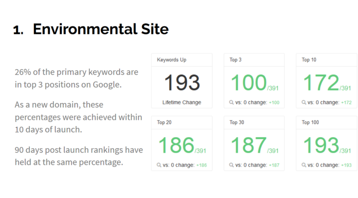Click the paragraph starting with 26% of the primary
This screenshot has width=358, height=198.
[76, 79]
